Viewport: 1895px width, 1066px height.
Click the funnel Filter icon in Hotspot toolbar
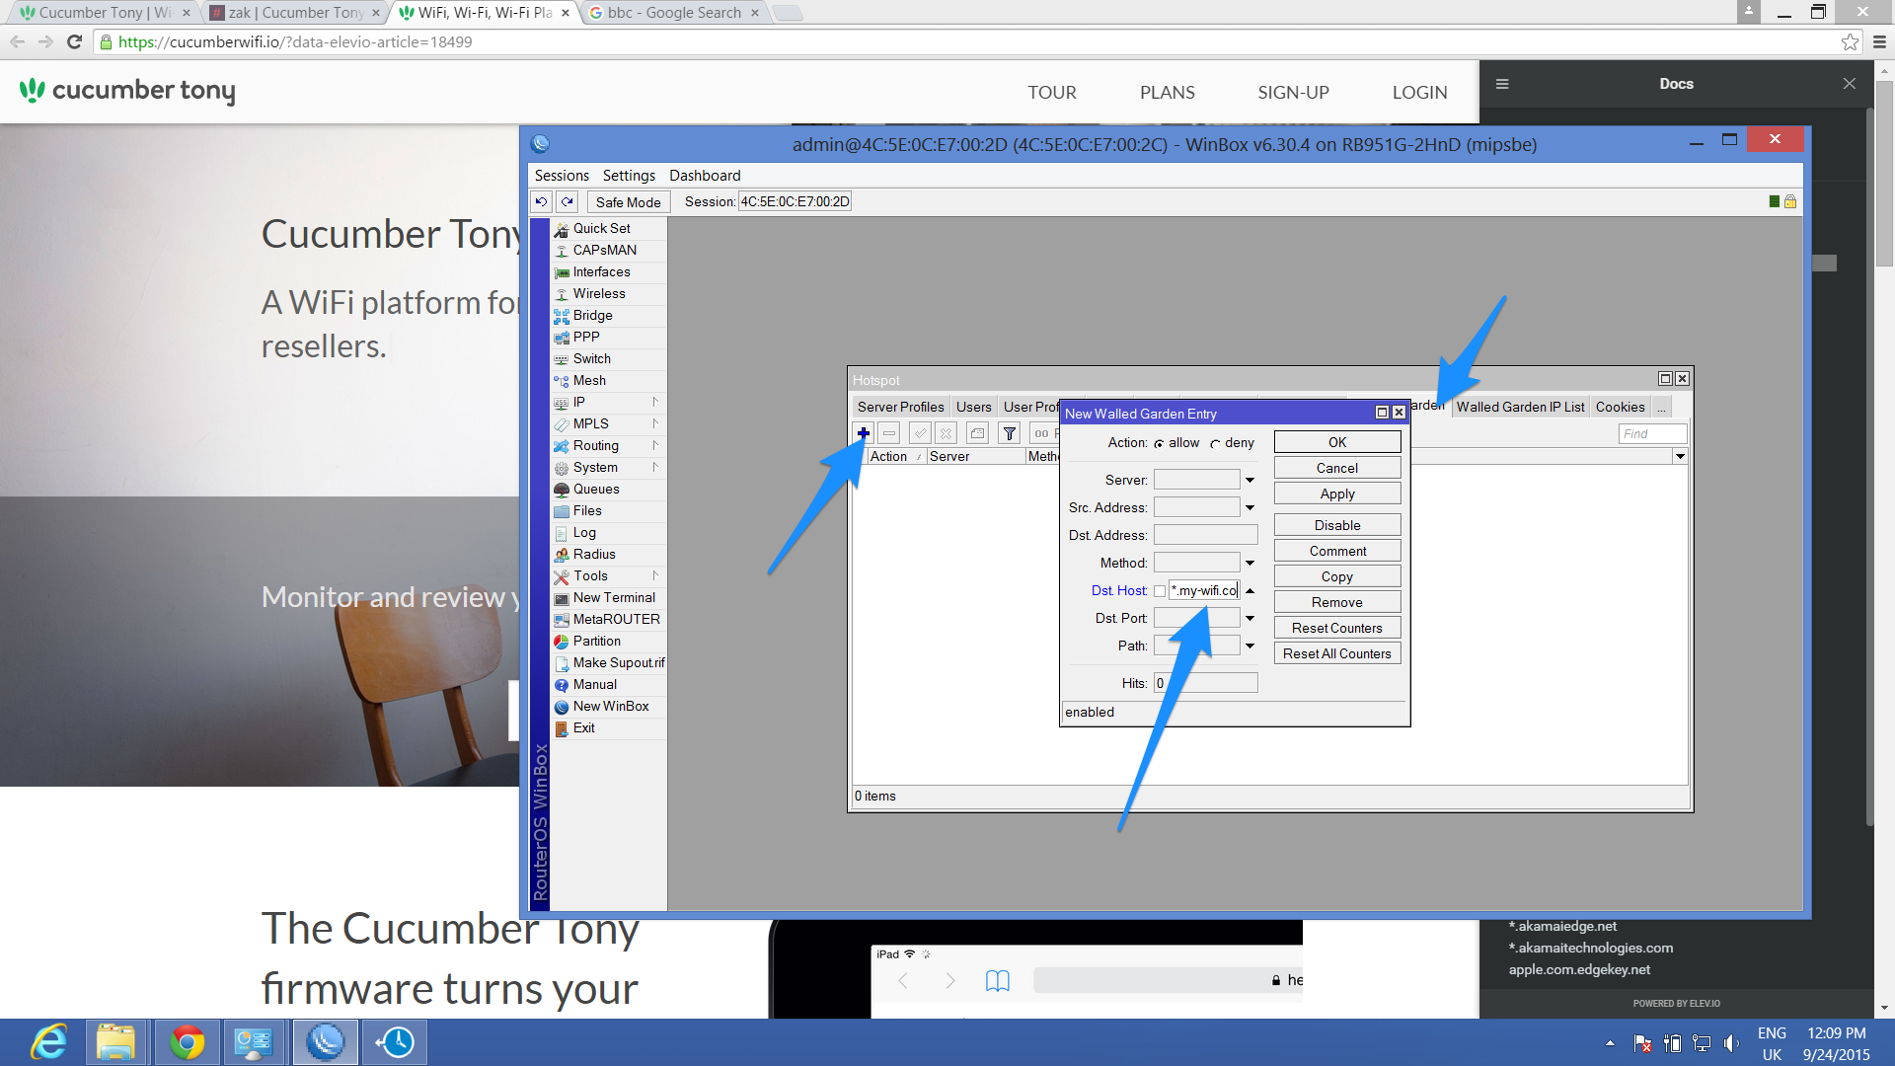[1009, 433]
